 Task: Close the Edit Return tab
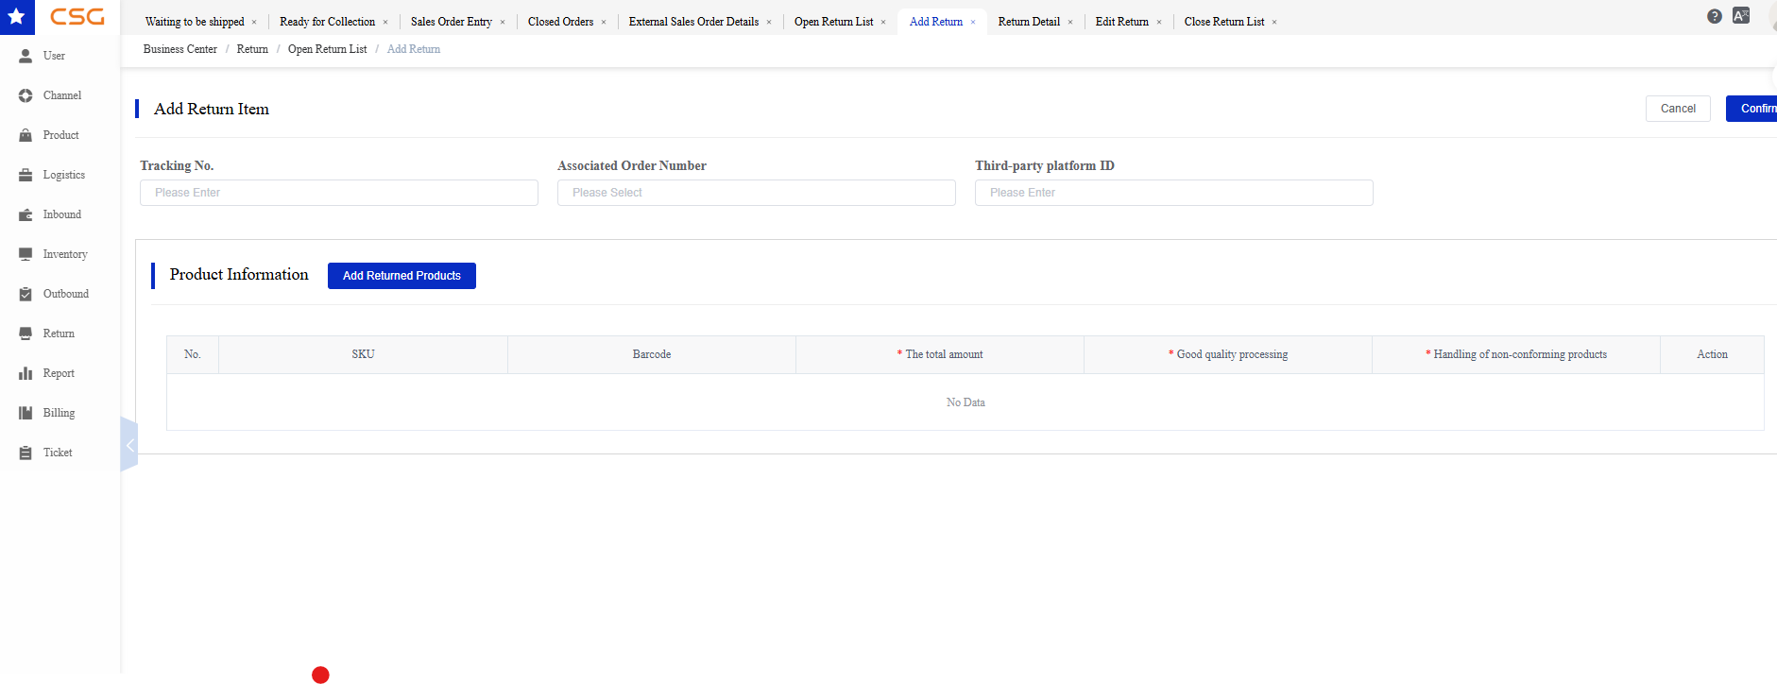tap(1159, 22)
